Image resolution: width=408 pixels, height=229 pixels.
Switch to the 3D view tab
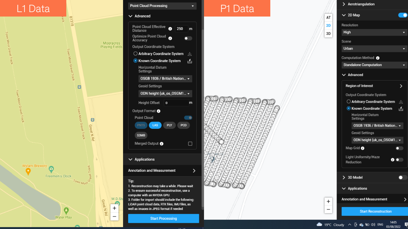pyautogui.click(x=328, y=33)
